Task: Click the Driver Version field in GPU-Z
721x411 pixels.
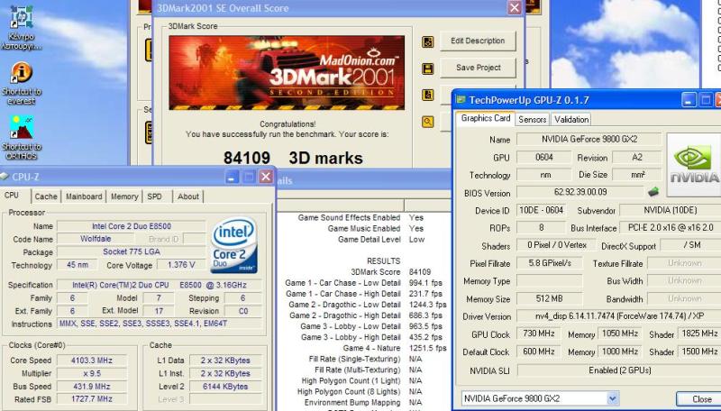Action: [x=619, y=315]
